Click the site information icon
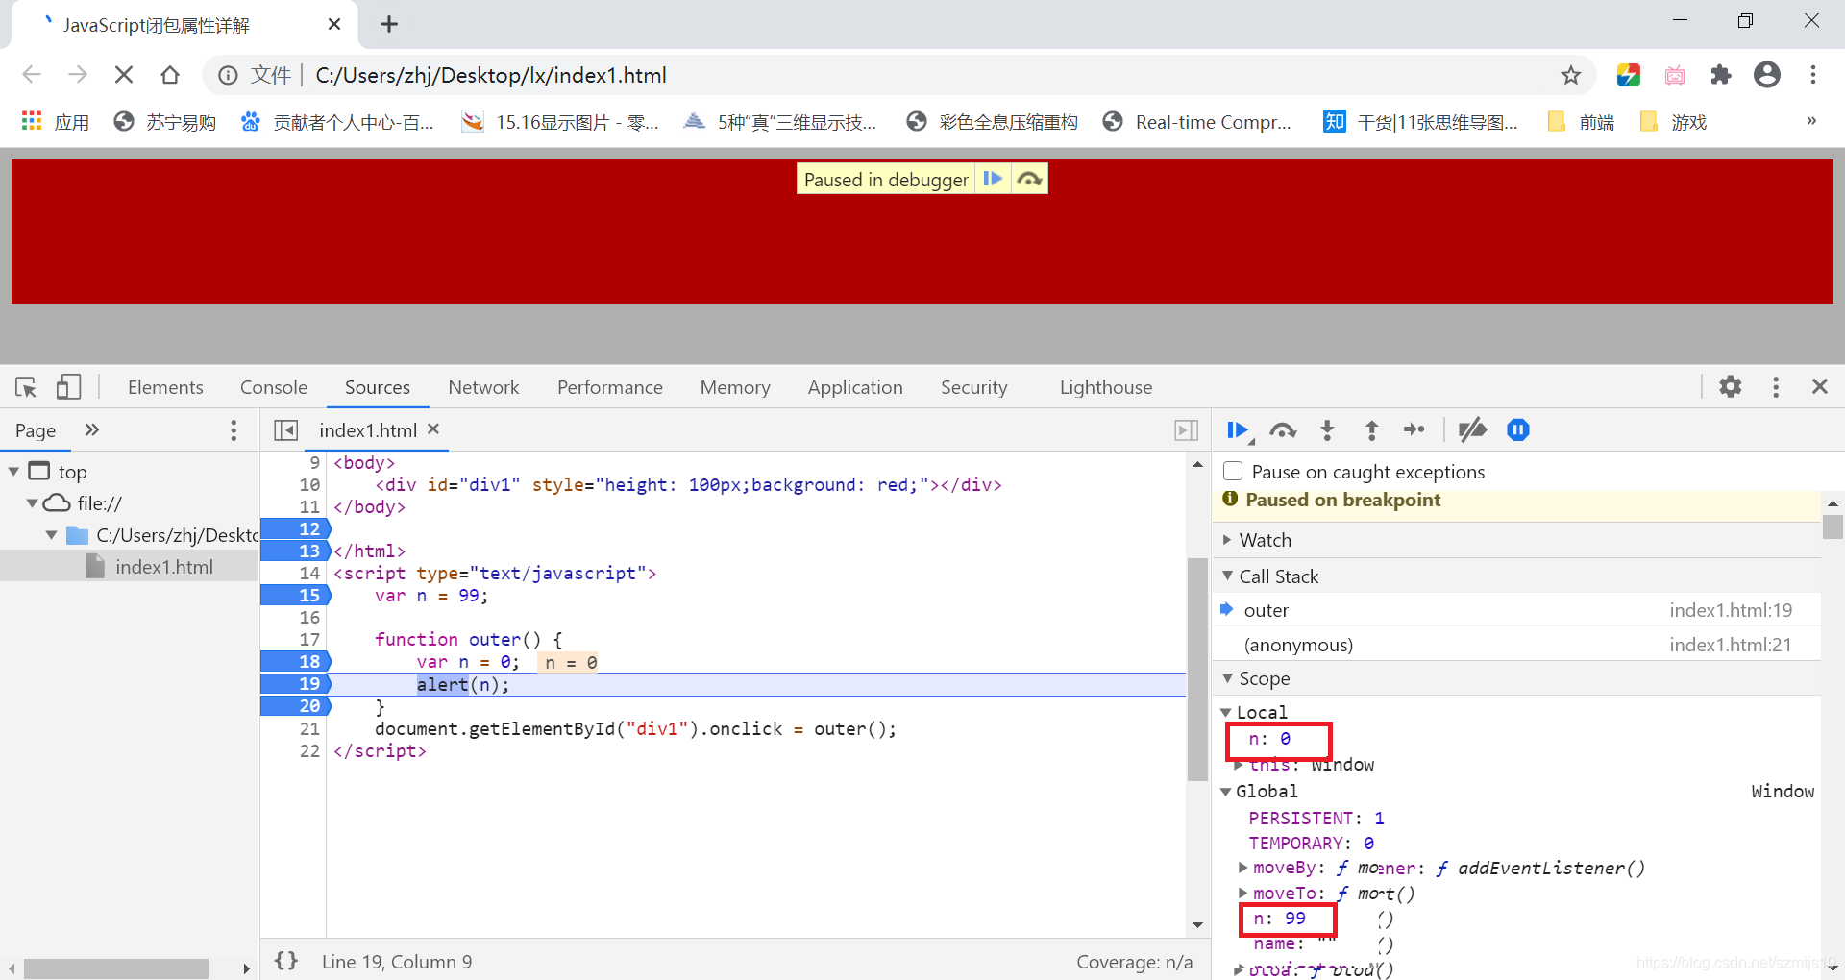The width and height of the screenshot is (1845, 980). [x=228, y=75]
